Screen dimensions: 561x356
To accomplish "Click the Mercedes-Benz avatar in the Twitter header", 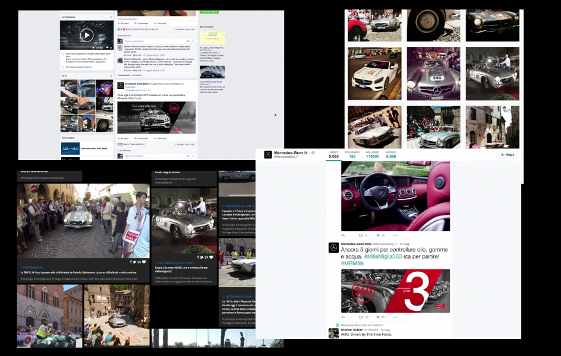I will tap(268, 155).
